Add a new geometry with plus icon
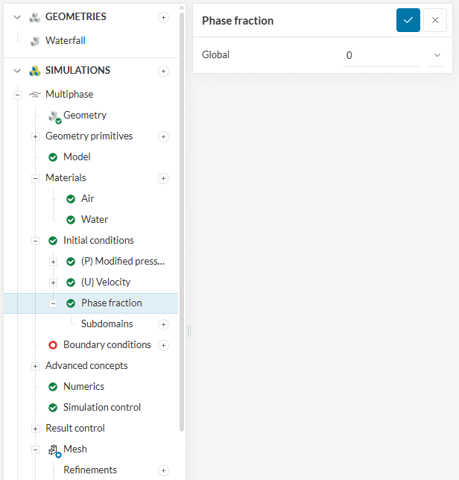Viewport: 459px width, 480px height. (x=164, y=17)
